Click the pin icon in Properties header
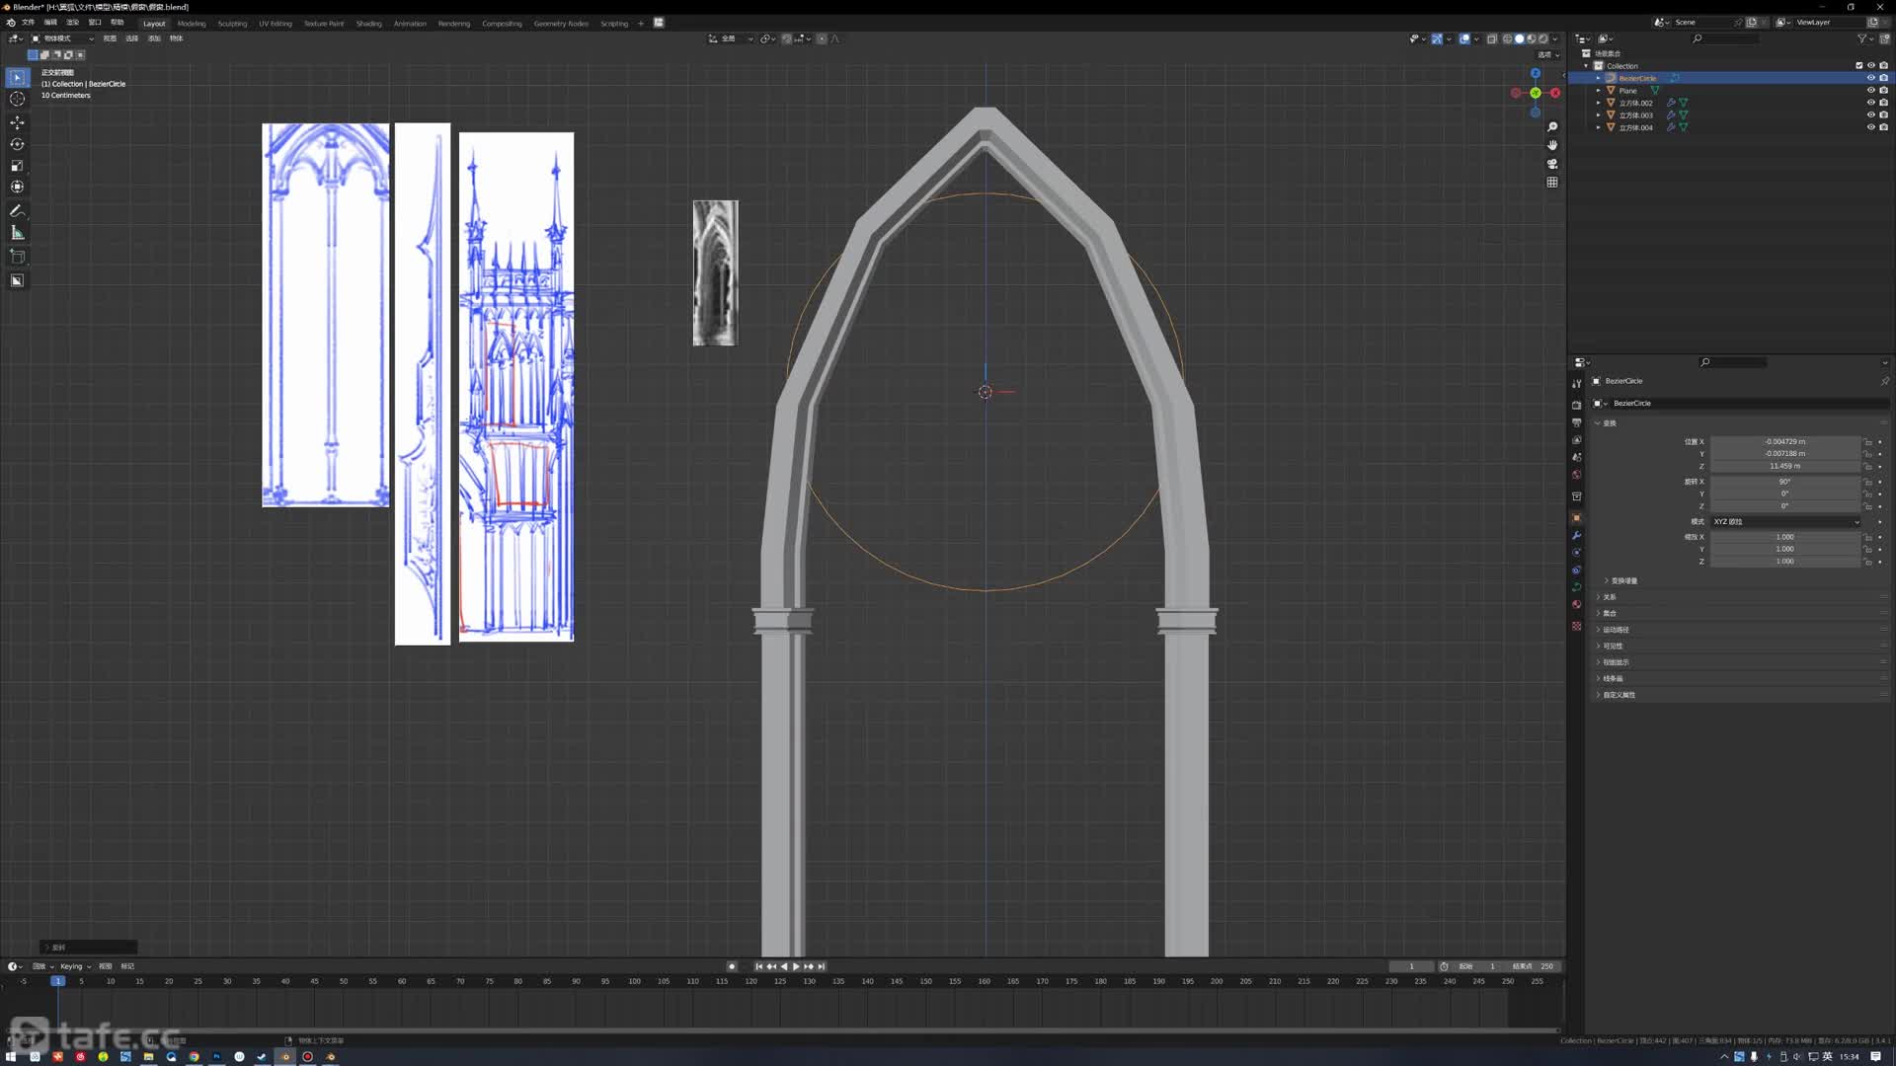 (x=1884, y=381)
